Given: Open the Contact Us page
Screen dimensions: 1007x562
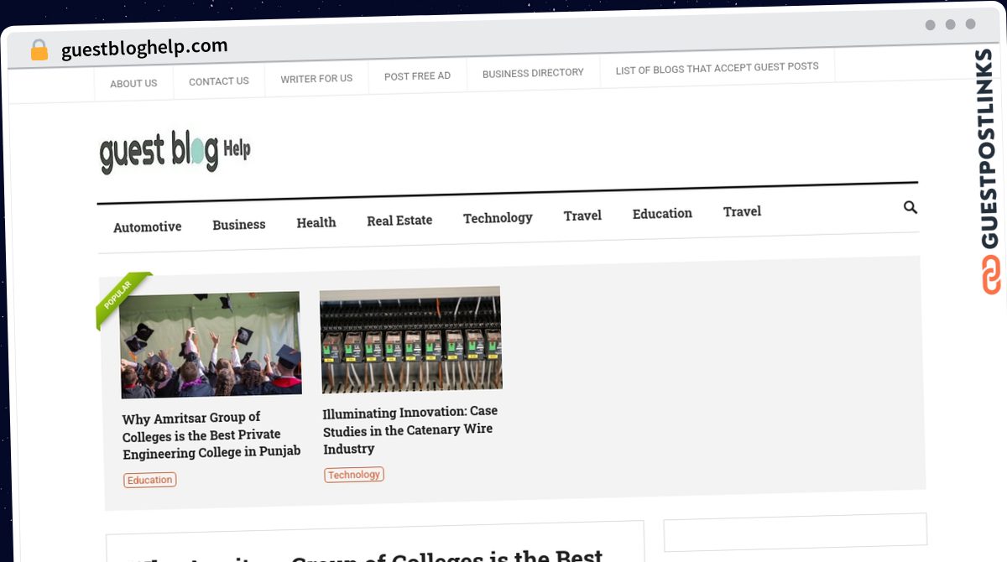Looking at the screenshot, I should 219,81.
